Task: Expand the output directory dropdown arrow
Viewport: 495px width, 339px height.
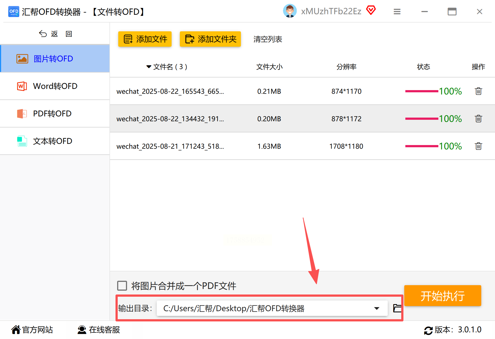Action: pyautogui.click(x=377, y=309)
